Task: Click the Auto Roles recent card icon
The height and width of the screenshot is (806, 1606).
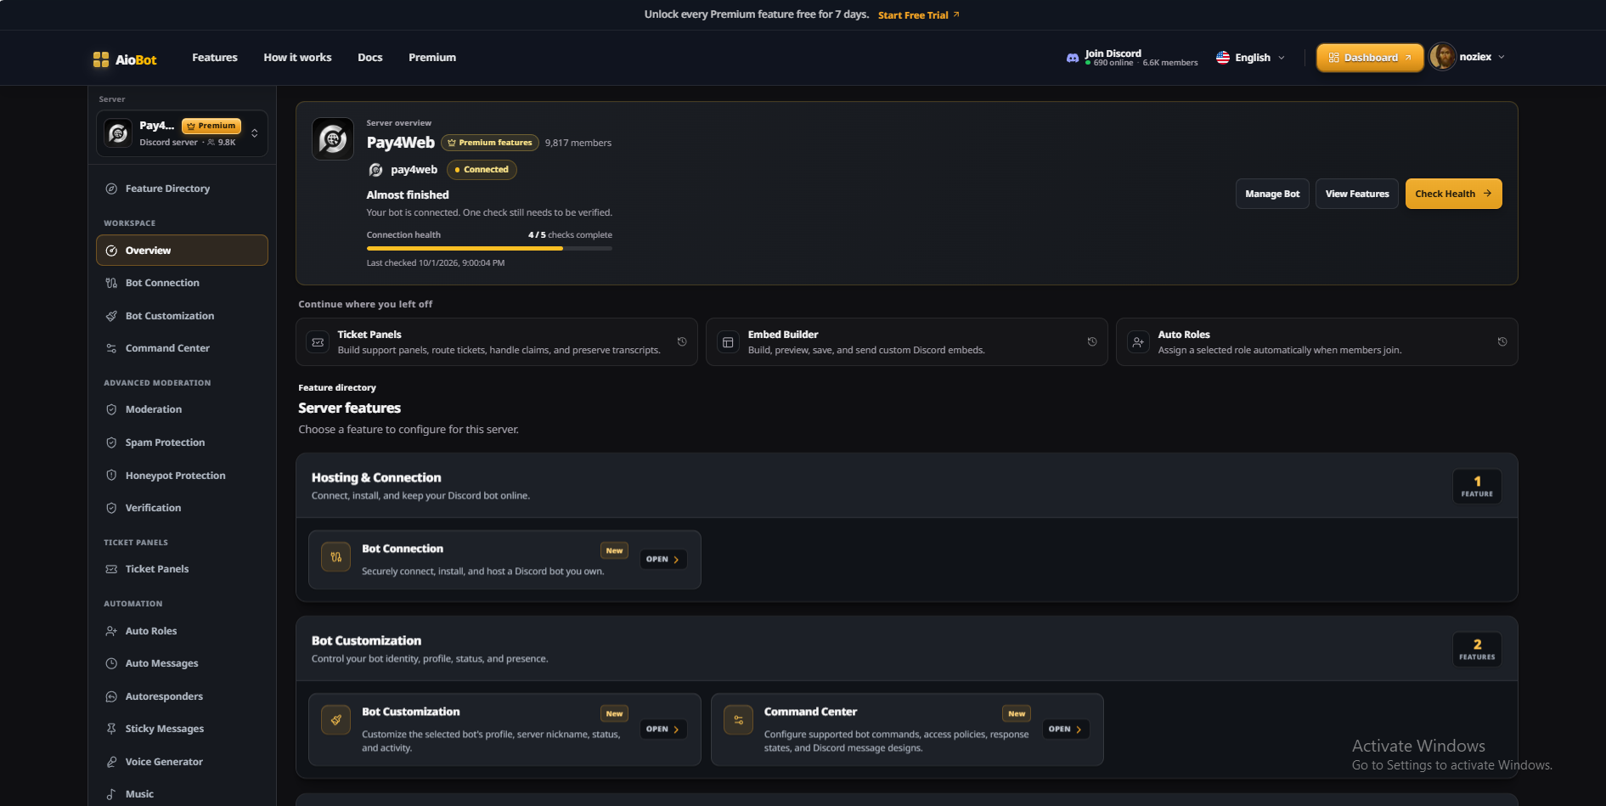Action: point(1138,342)
